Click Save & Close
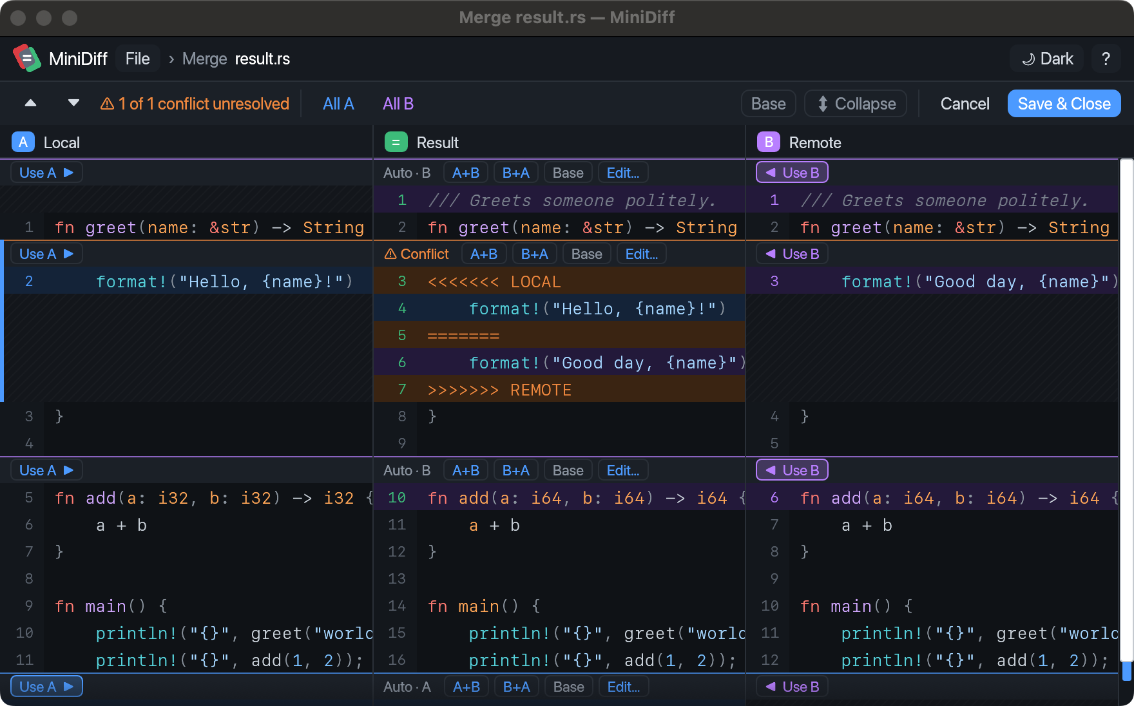Viewport: 1134px width, 706px height. (x=1064, y=104)
